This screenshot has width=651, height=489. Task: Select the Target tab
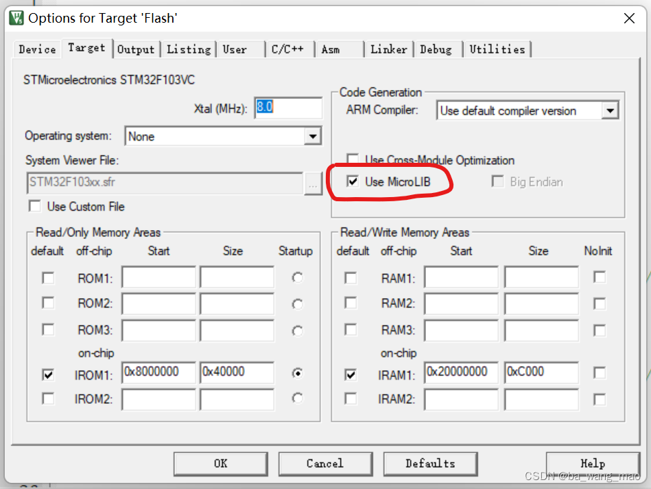pos(86,48)
